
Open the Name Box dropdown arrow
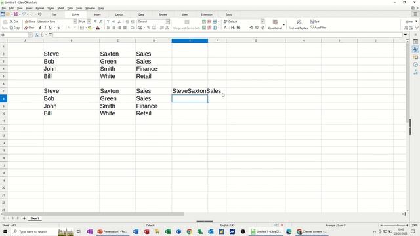tap(30, 35)
